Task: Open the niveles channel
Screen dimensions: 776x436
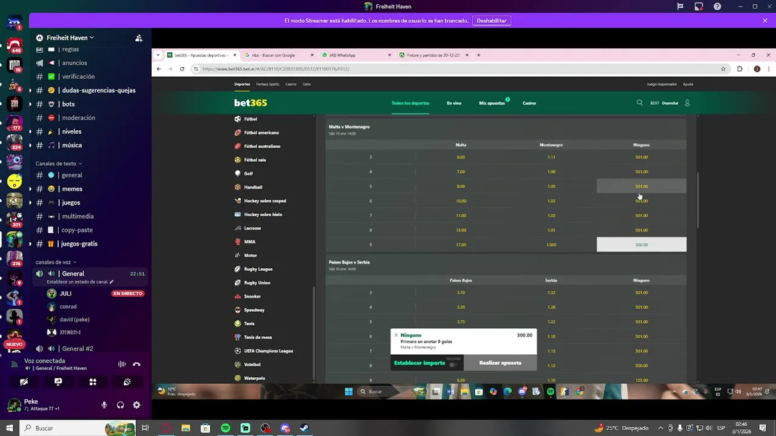Action: click(x=88, y=131)
